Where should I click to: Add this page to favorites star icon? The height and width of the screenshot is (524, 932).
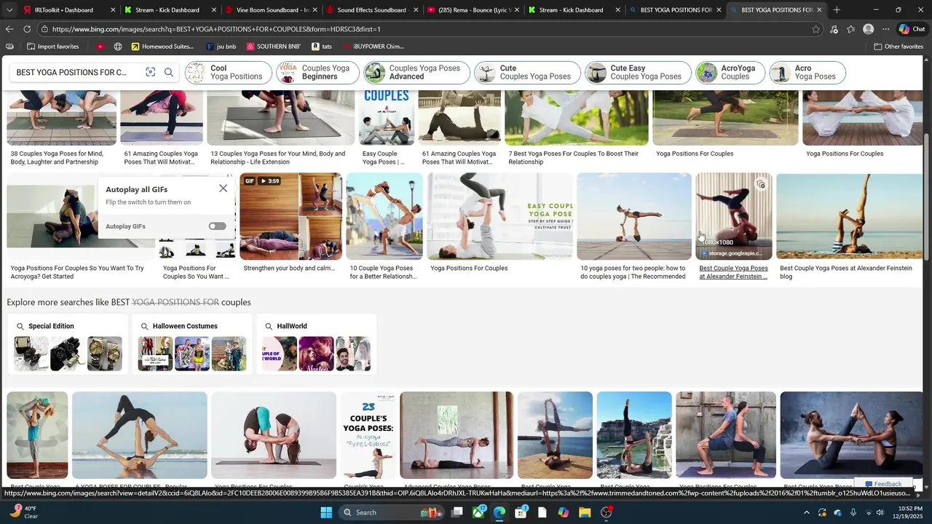pos(815,29)
